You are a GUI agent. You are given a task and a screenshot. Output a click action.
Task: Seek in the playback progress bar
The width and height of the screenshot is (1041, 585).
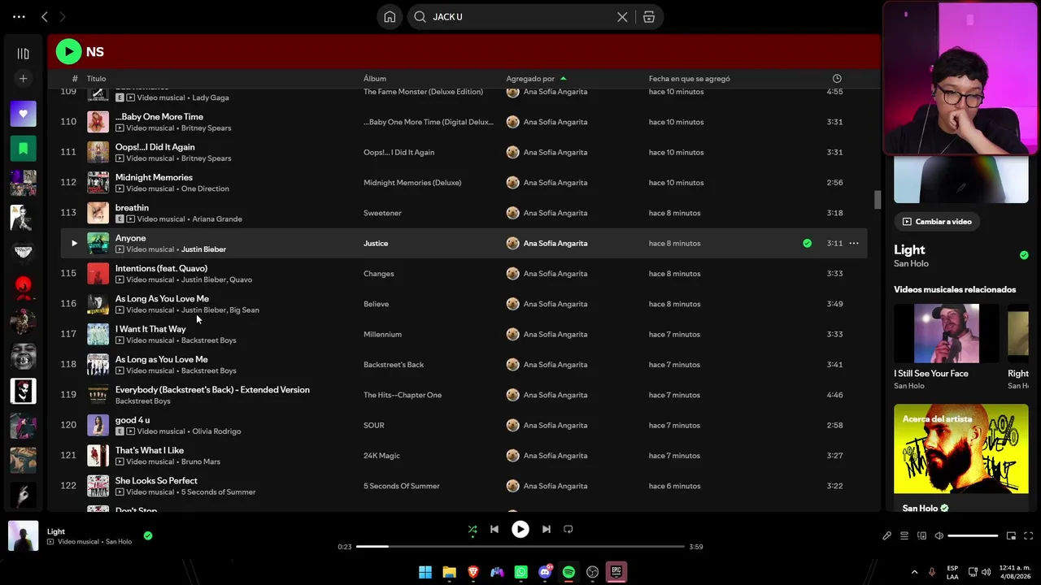coord(520,547)
